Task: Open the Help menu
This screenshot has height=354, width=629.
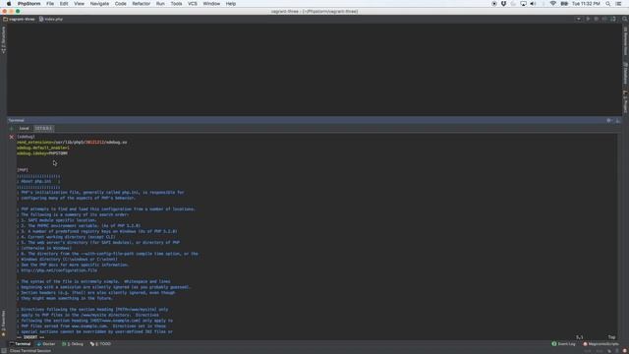Action: 231,4
